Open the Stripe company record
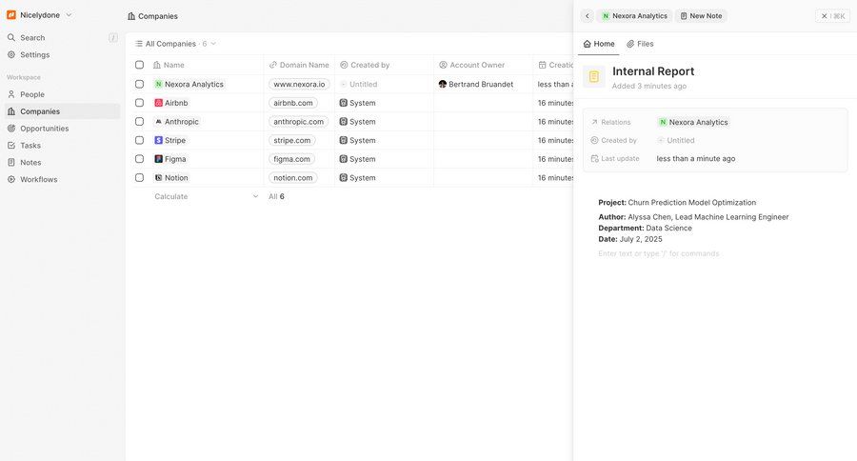The width and height of the screenshot is (857, 461). [x=170, y=140]
